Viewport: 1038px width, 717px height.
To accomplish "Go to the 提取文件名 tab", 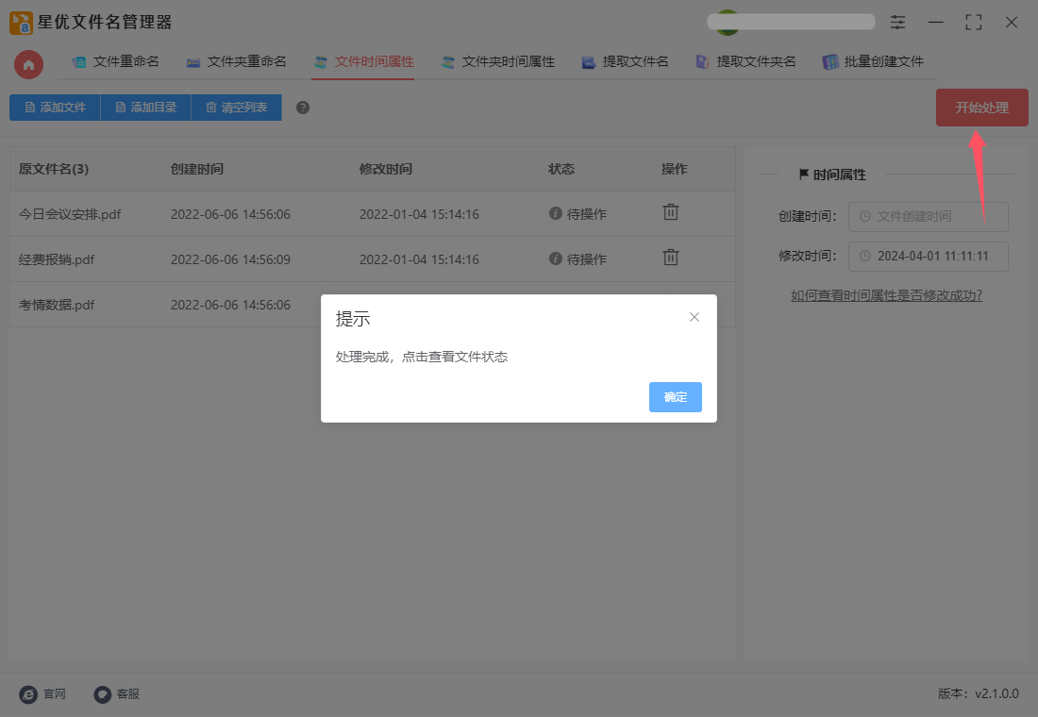I will pyautogui.click(x=625, y=61).
